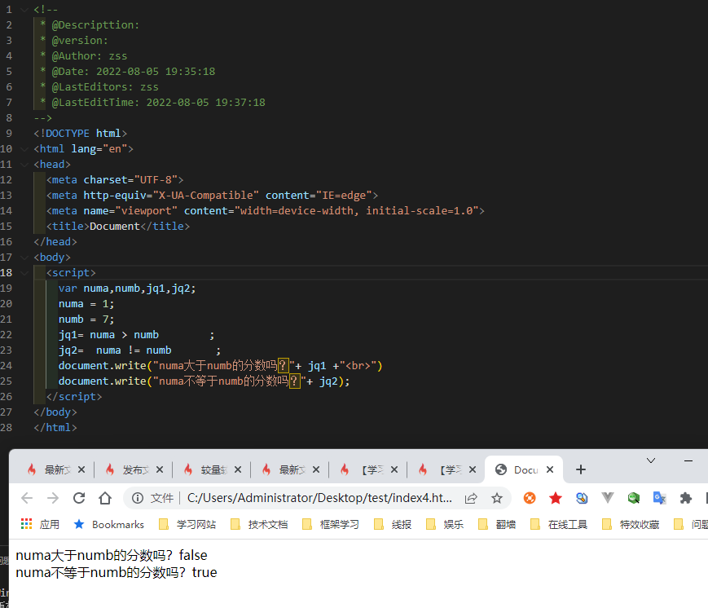Close the 发布 tab
Viewport: 708px width, 608px height.
(x=160, y=469)
